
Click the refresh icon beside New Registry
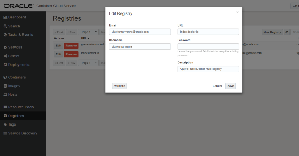(x=287, y=32)
